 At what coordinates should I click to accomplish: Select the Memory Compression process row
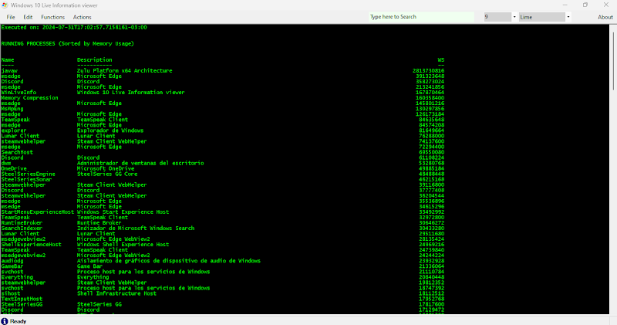tap(29, 98)
